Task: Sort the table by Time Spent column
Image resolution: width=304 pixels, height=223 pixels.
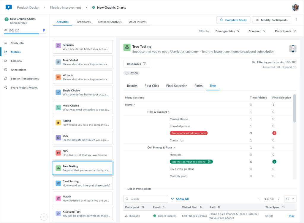Action: (284, 207)
